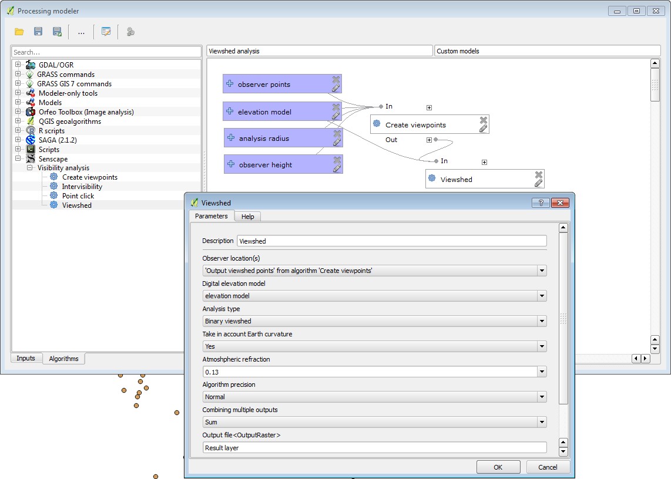Collapse the Visibility analysis group

coord(30,168)
